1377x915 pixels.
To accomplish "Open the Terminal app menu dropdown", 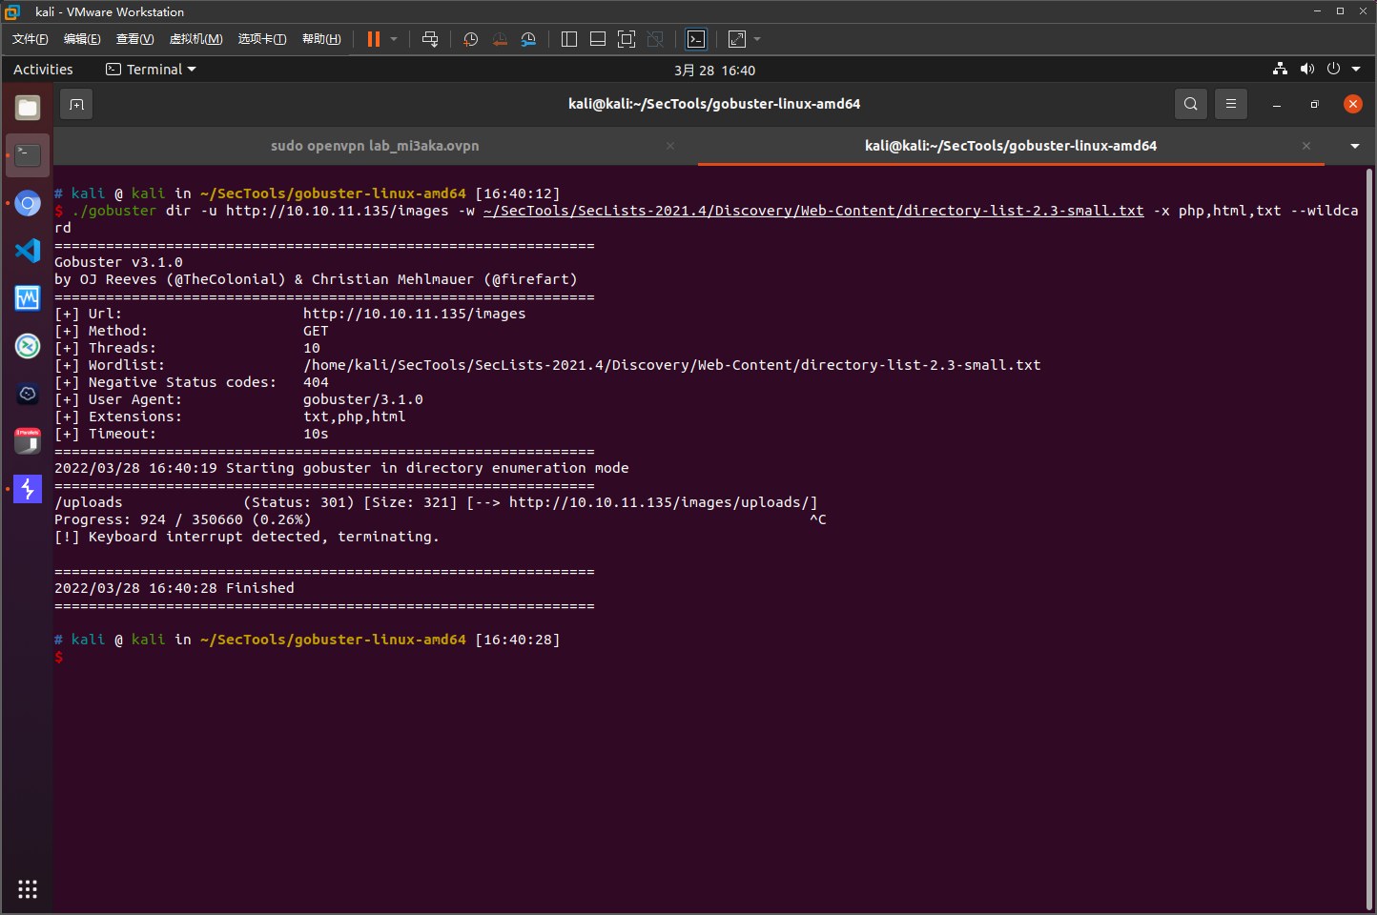I will click(x=151, y=70).
